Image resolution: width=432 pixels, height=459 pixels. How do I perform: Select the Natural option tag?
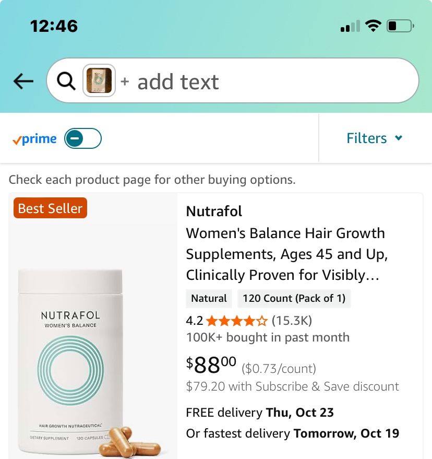click(209, 299)
